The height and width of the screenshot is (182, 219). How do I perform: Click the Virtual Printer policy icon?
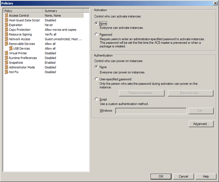6,54
